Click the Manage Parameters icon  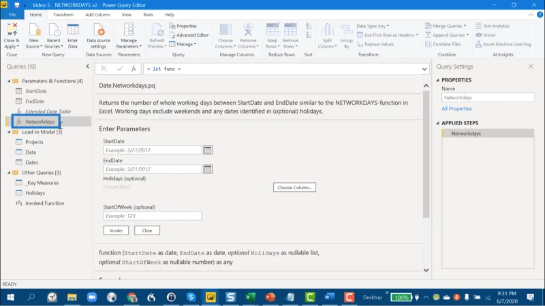[x=129, y=29]
